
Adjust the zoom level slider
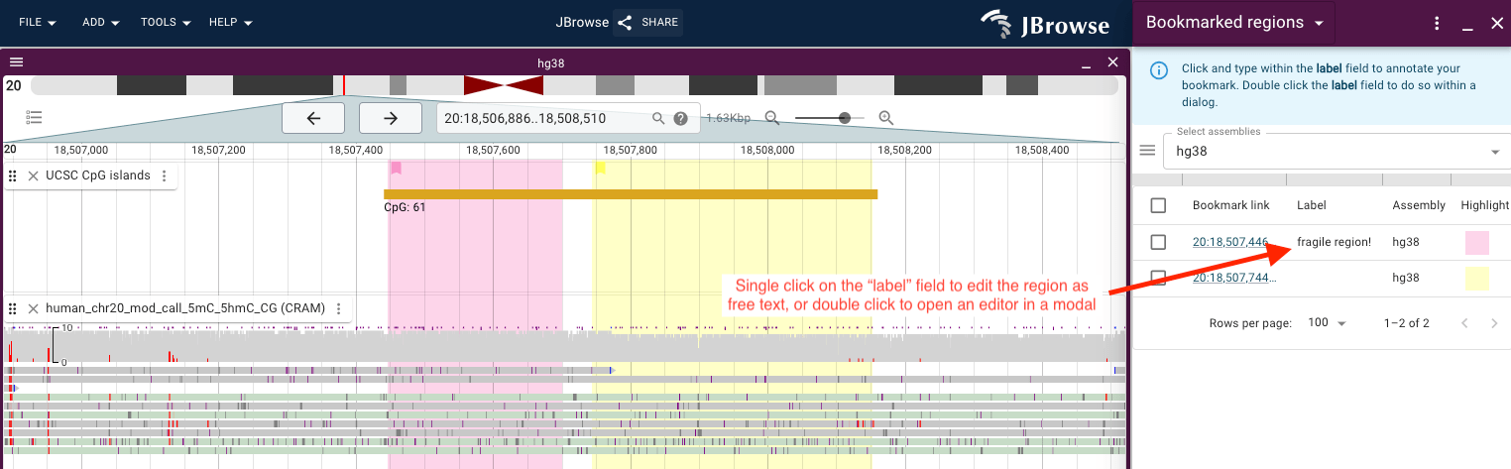(829, 118)
